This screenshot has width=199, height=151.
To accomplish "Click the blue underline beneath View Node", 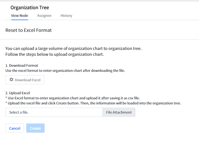I will (x=20, y=20).
